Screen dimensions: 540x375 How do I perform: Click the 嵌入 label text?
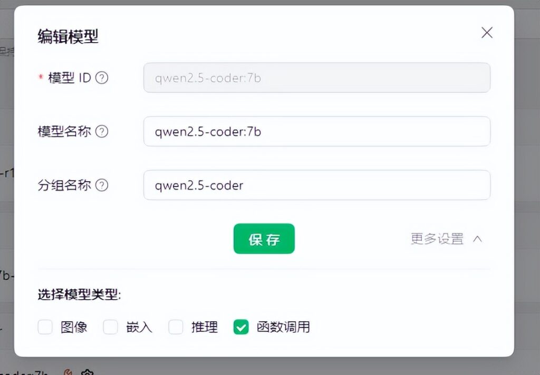pyautogui.click(x=139, y=327)
